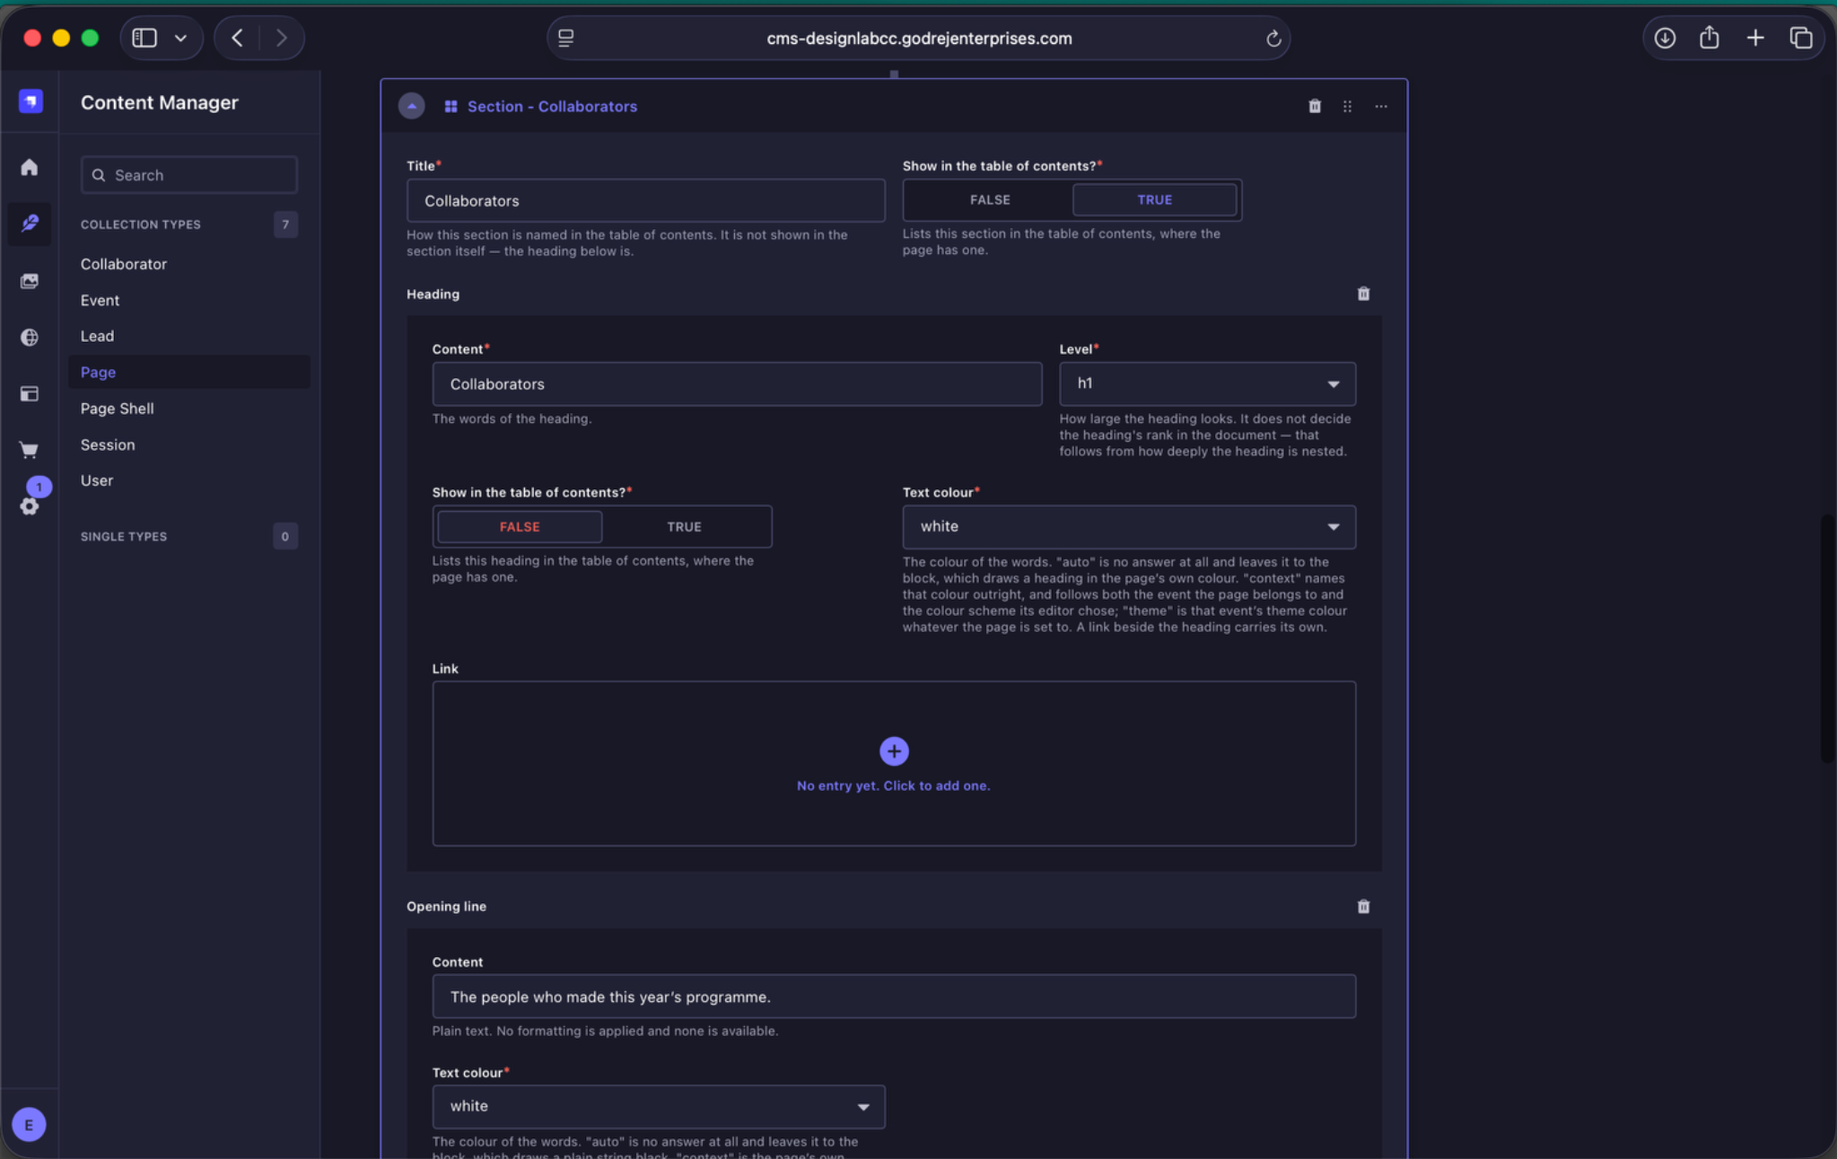The height and width of the screenshot is (1159, 1837).
Task: Click the Strapi logo at sidebar top
Action: point(31,101)
